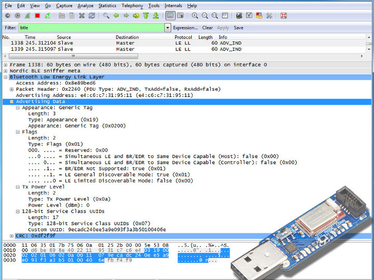
Task: Sort packets by Time column header
Action: (30, 37)
